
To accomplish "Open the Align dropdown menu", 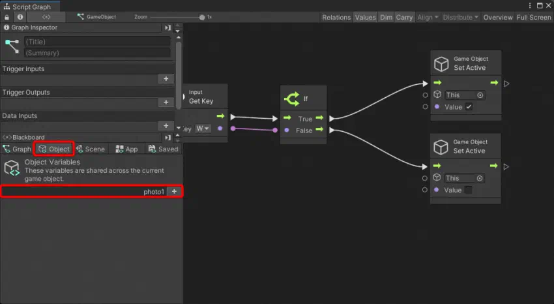I will click(x=428, y=18).
